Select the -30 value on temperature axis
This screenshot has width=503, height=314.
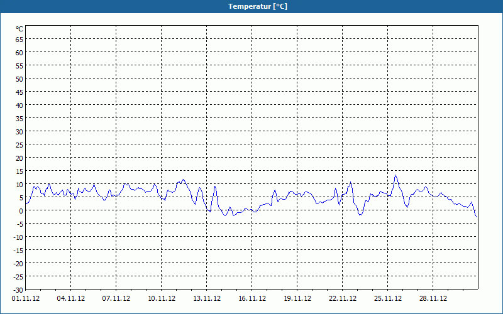coord(18,290)
